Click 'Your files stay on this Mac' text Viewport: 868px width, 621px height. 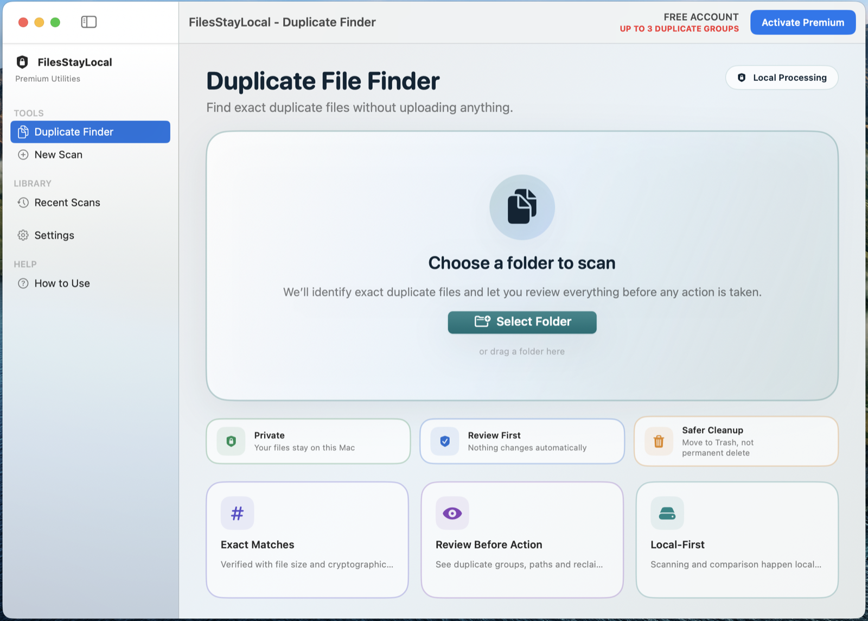point(304,448)
